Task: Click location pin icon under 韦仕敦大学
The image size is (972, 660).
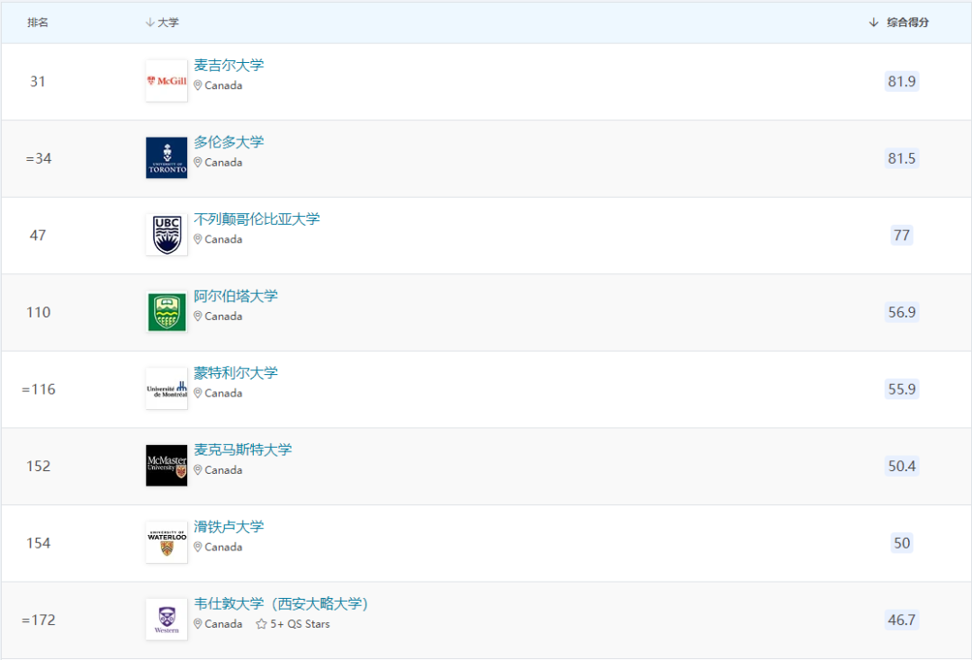Action: [198, 624]
